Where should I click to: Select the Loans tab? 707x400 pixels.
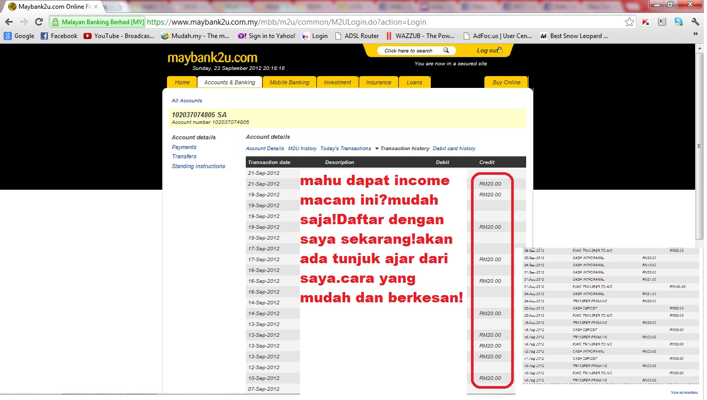pyautogui.click(x=414, y=82)
